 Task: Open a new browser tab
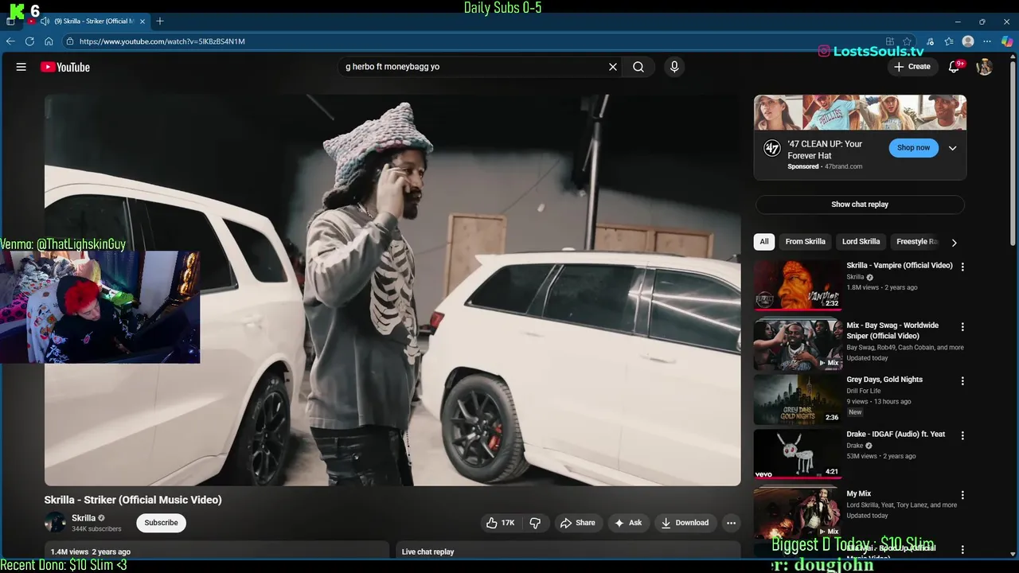pos(160,21)
